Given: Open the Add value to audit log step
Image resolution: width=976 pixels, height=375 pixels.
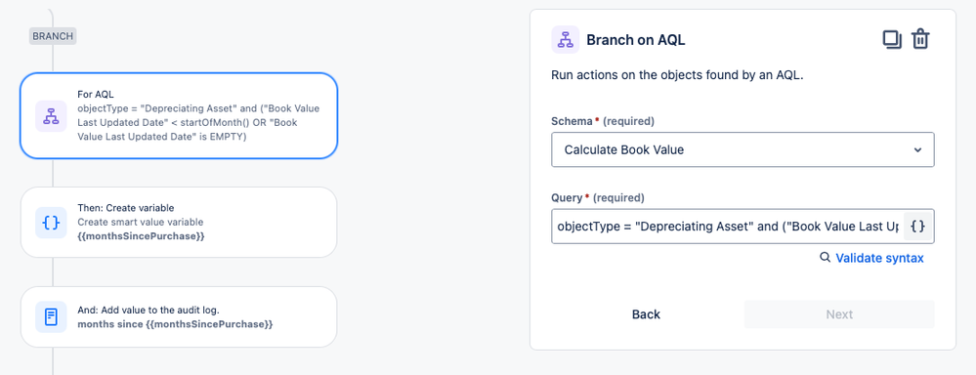Looking at the screenshot, I should [179, 316].
